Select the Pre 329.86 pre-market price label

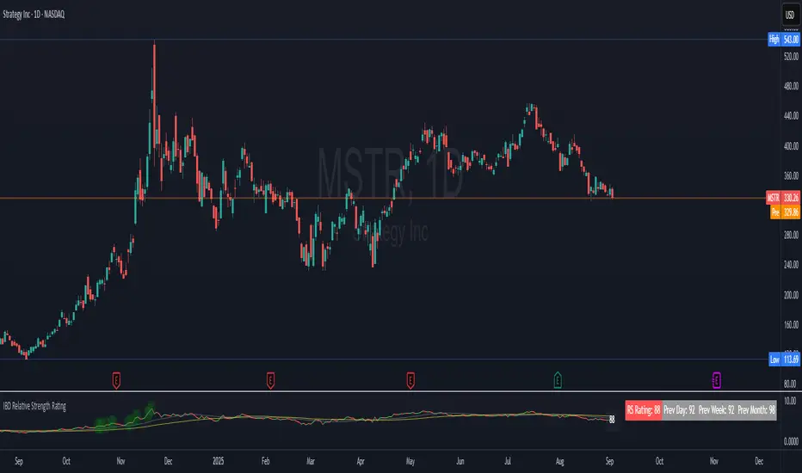point(785,212)
